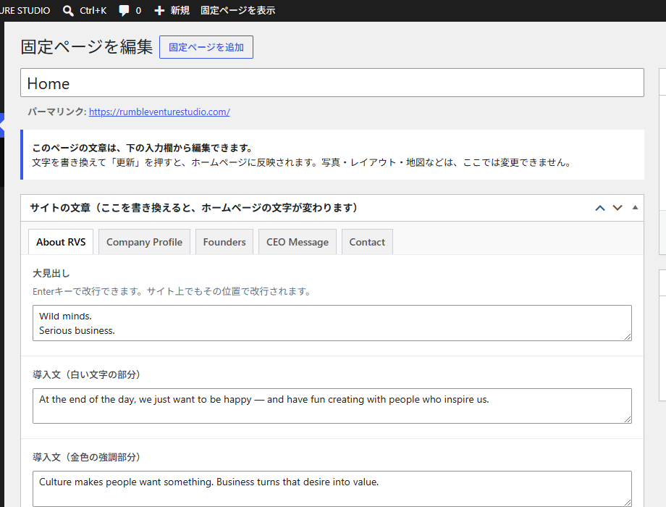The image size is (666, 507).
Task: Click the 導入文(金色の強調部分)label
Action: pos(87,457)
